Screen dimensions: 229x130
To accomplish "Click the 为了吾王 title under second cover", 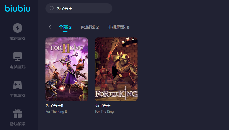I will 103,106.
